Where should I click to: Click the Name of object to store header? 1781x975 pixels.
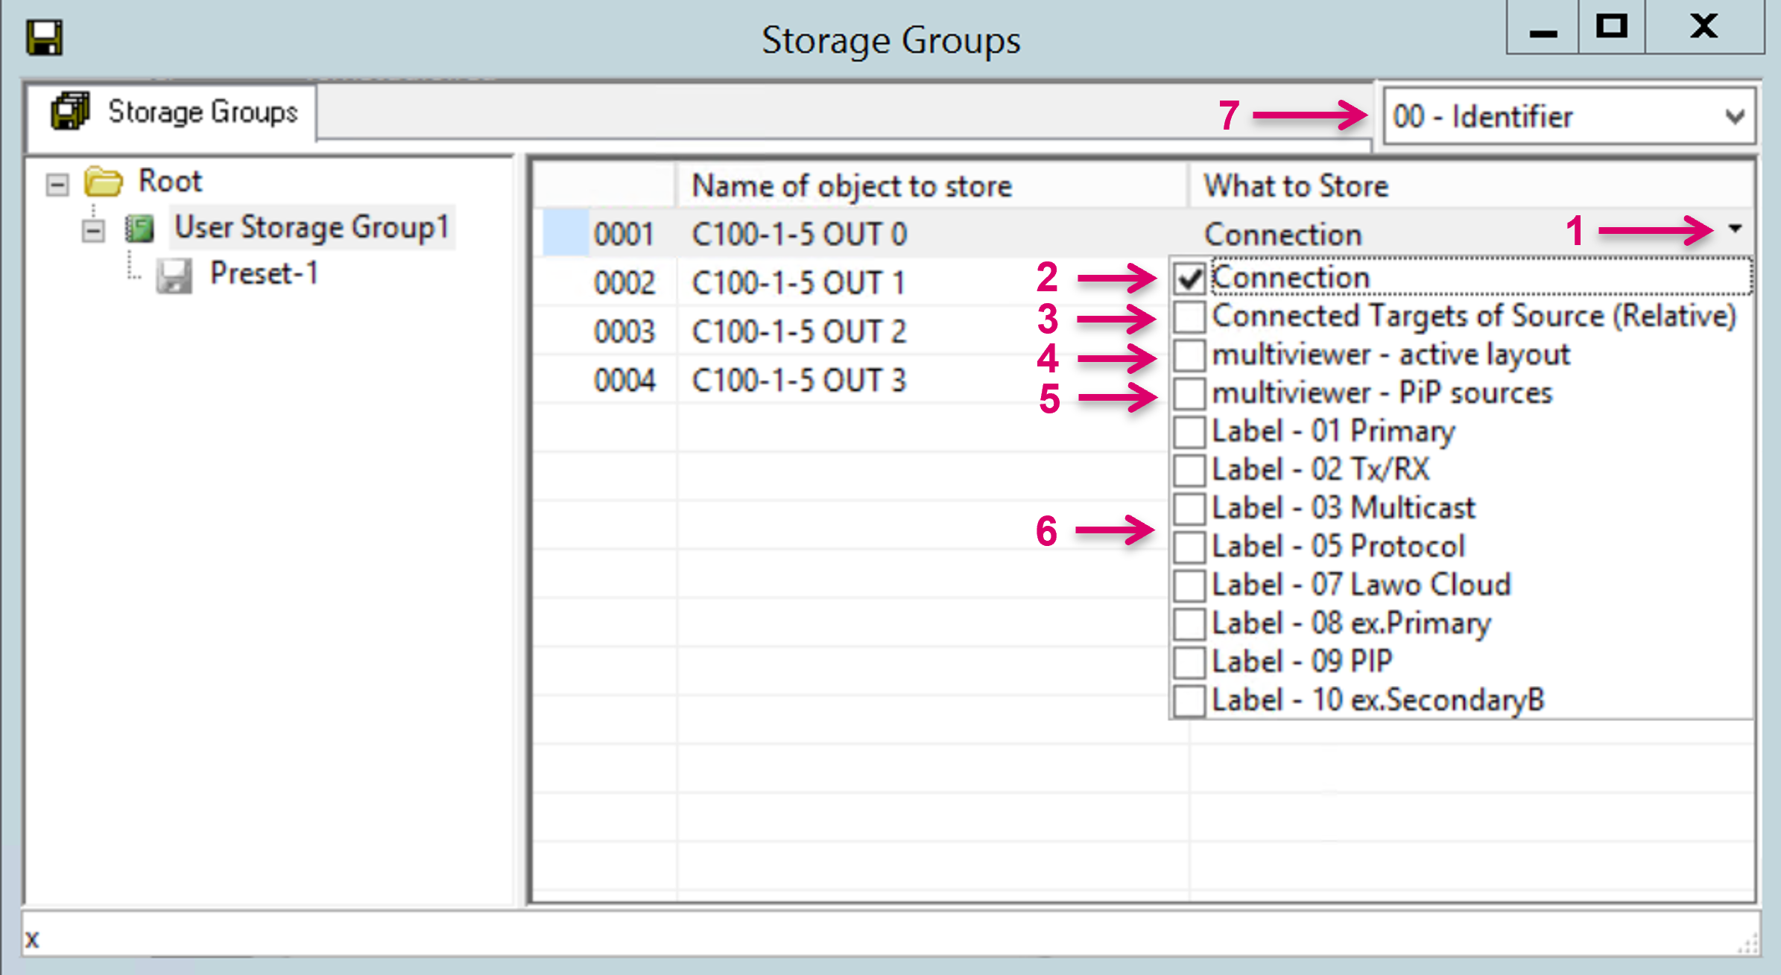[851, 186]
